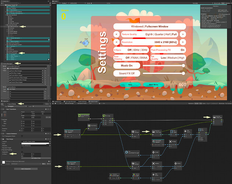Click the Sound FX Off button

point(126,73)
